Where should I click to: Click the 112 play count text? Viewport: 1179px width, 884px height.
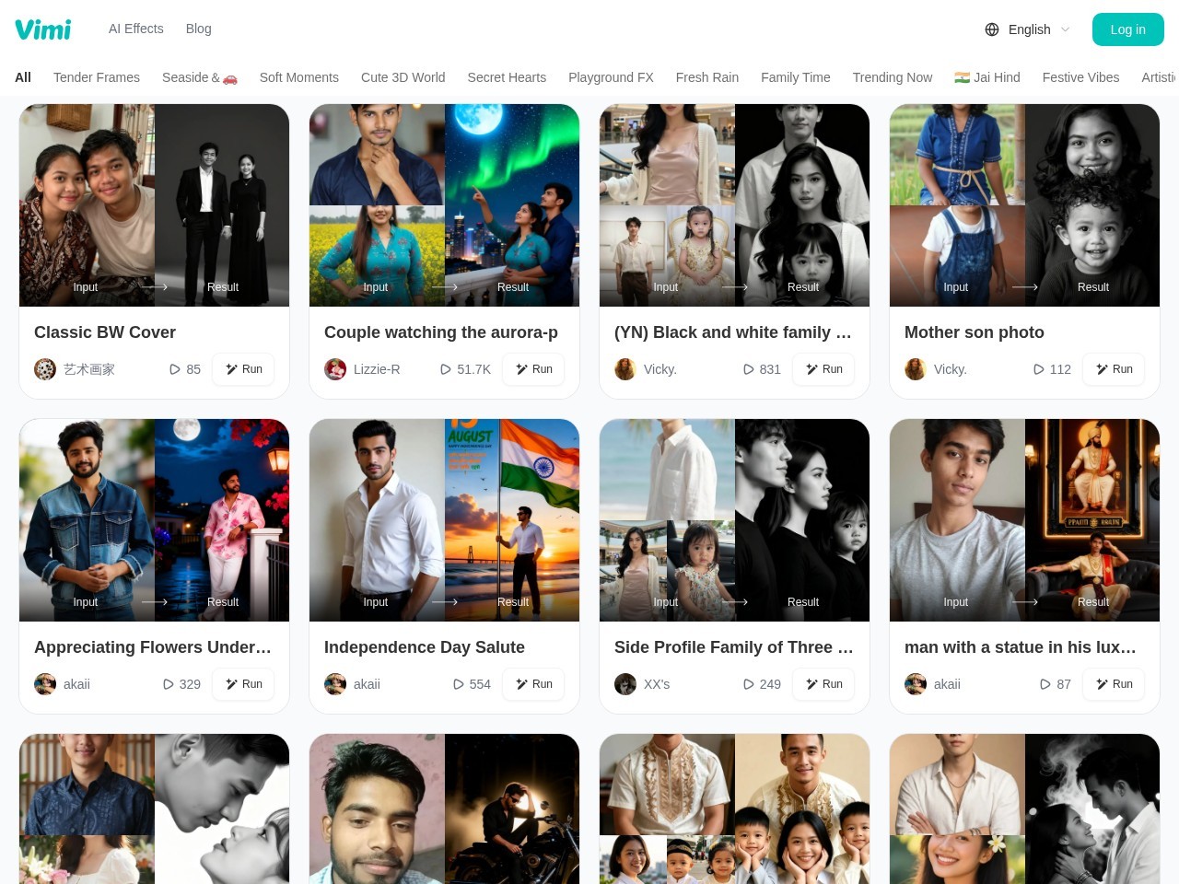pyautogui.click(x=1060, y=369)
